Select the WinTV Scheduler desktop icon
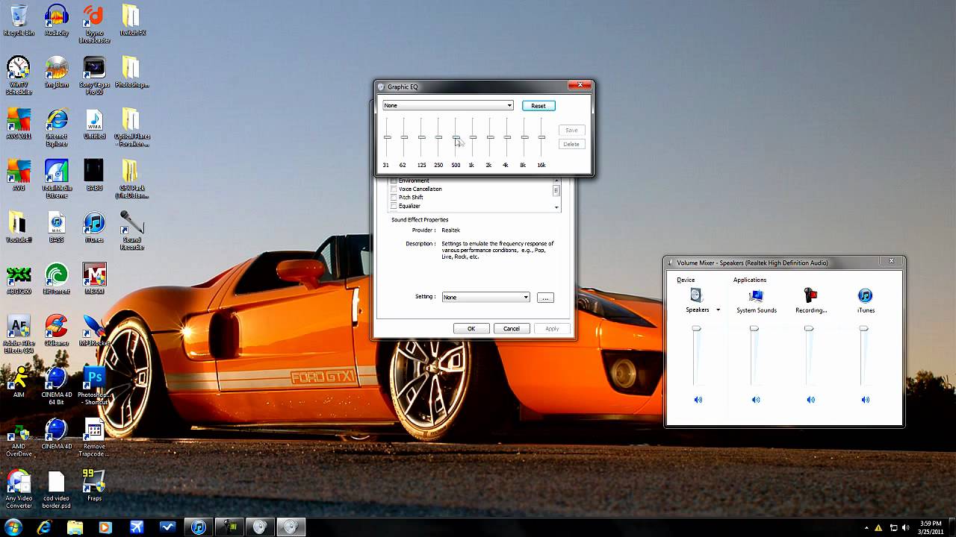 (19, 76)
